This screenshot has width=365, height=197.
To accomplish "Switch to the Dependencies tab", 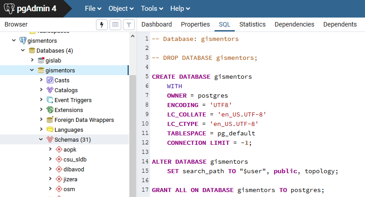I will [294, 24].
